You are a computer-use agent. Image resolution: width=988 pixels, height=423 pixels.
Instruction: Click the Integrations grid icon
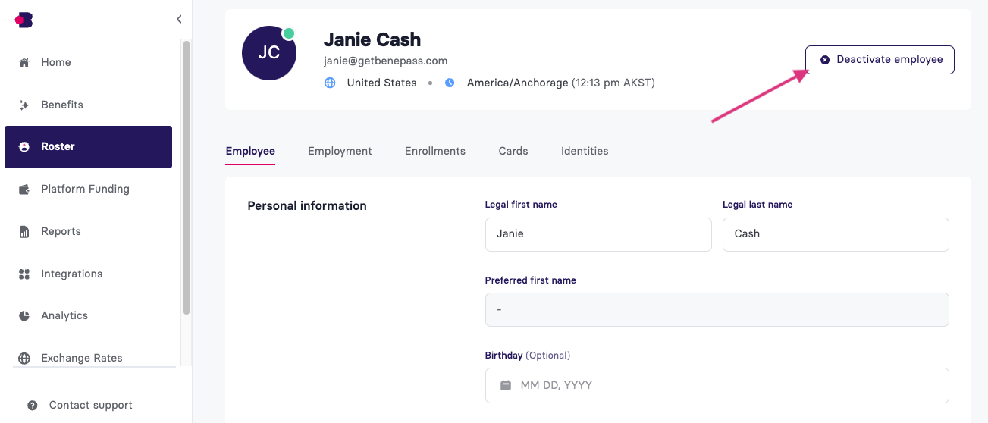pyautogui.click(x=24, y=274)
